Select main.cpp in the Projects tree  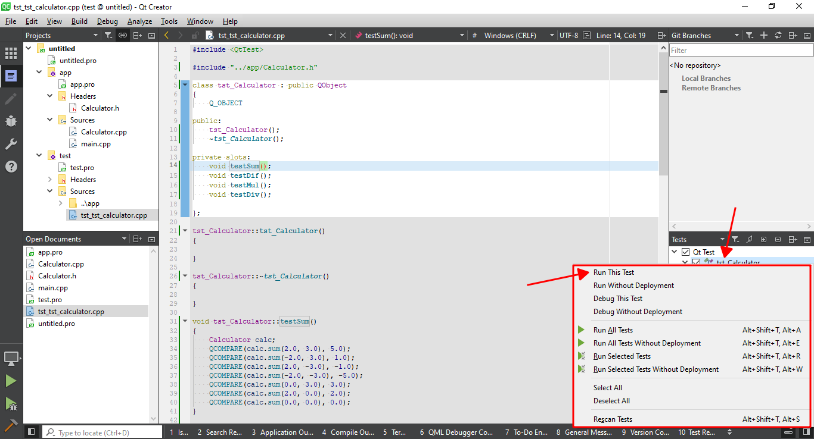(95, 144)
